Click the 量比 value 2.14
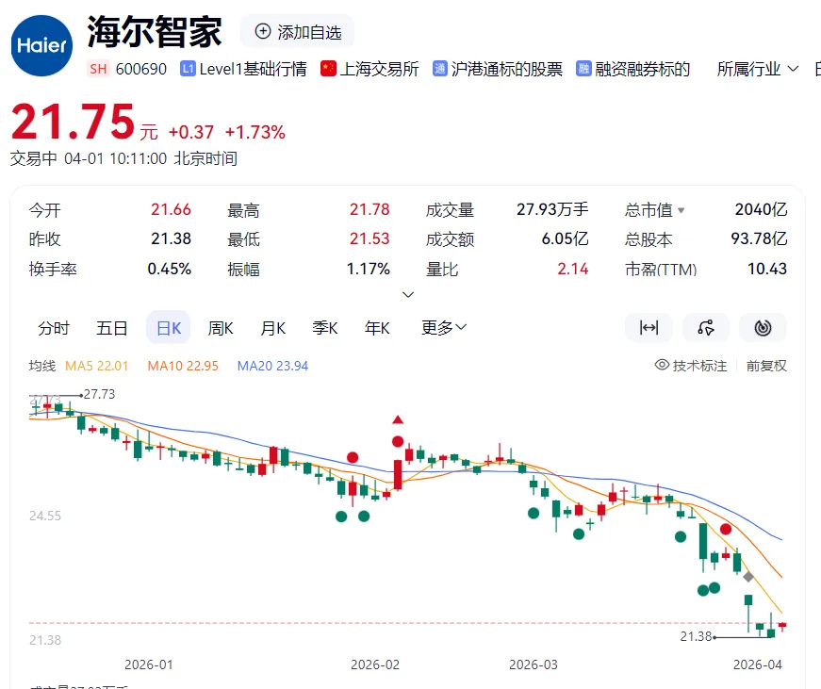Screen dimensions: 821x689 (573, 269)
